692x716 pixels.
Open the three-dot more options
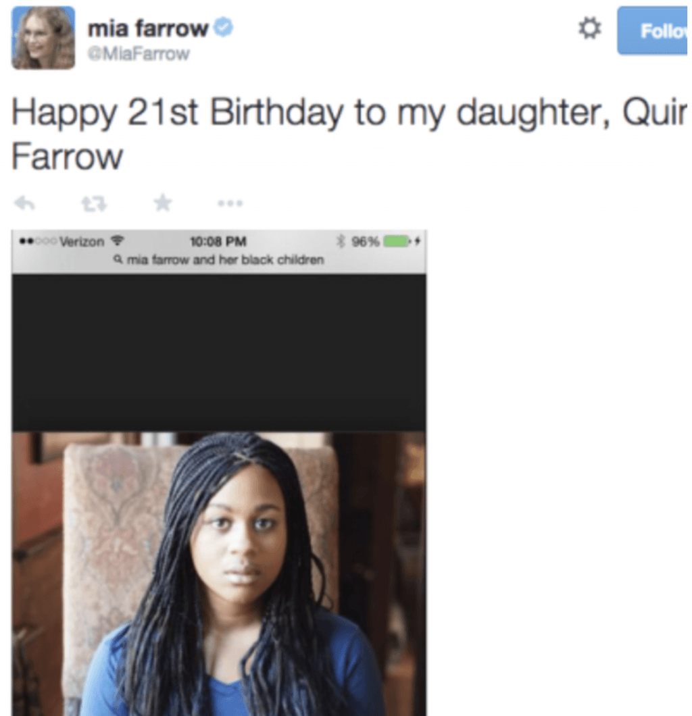tap(230, 203)
